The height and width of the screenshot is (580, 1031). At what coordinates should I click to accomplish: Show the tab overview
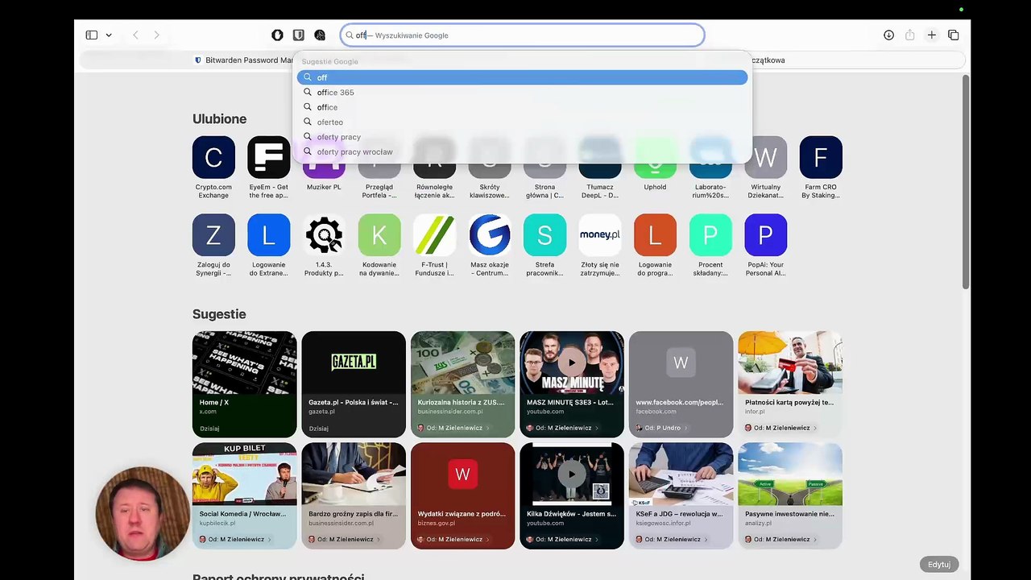953,35
